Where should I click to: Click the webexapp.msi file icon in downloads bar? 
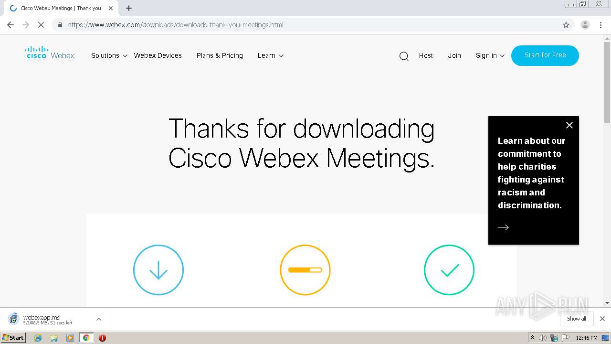(x=13, y=319)
